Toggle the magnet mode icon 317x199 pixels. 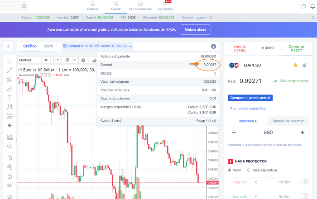(10, 158)
